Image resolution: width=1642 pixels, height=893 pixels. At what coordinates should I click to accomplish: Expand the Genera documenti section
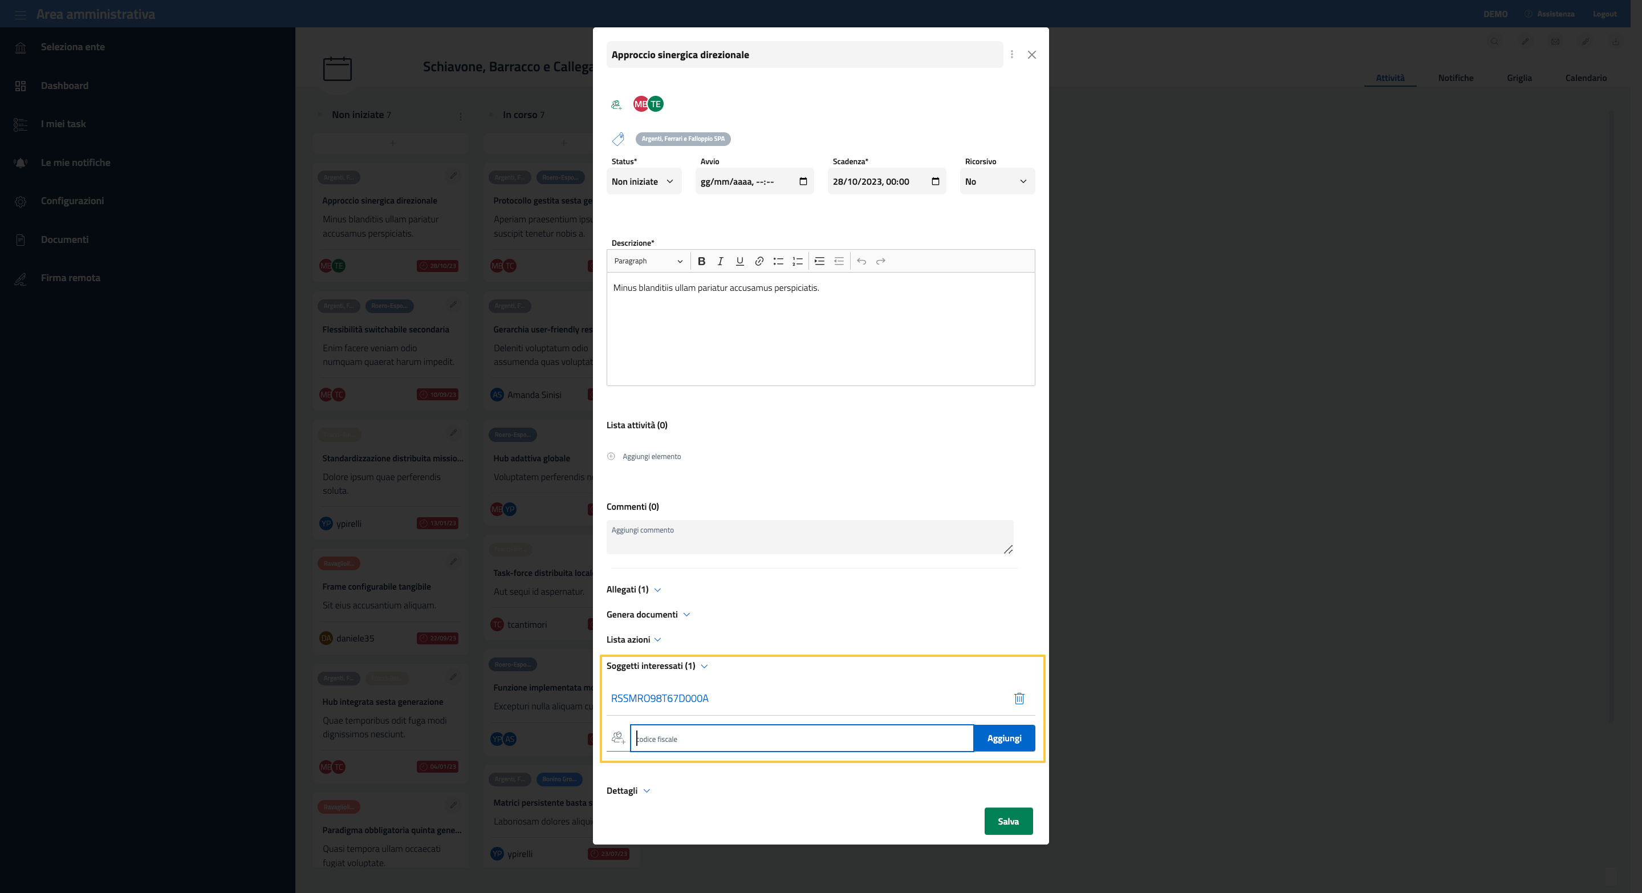(648, 615)
